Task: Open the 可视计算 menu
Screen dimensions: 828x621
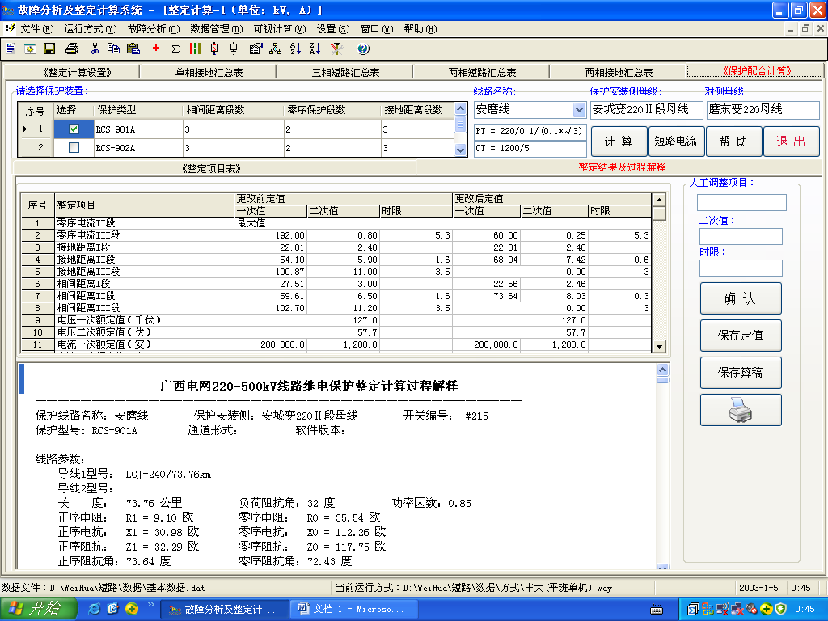Action: pos(279,29)
